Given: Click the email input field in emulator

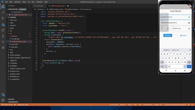Looking at the screenshot, I should click(175, 23).
